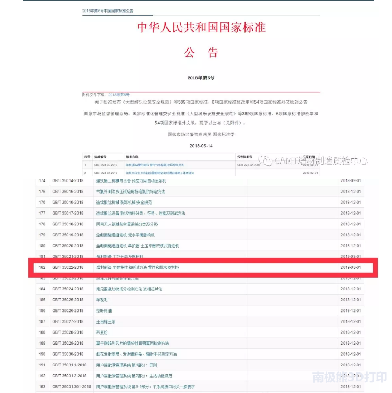This screenshot has width=392, height=393.
Task: Open the standard link for GB/T 35024-2018
Action: tap(129, 289)
